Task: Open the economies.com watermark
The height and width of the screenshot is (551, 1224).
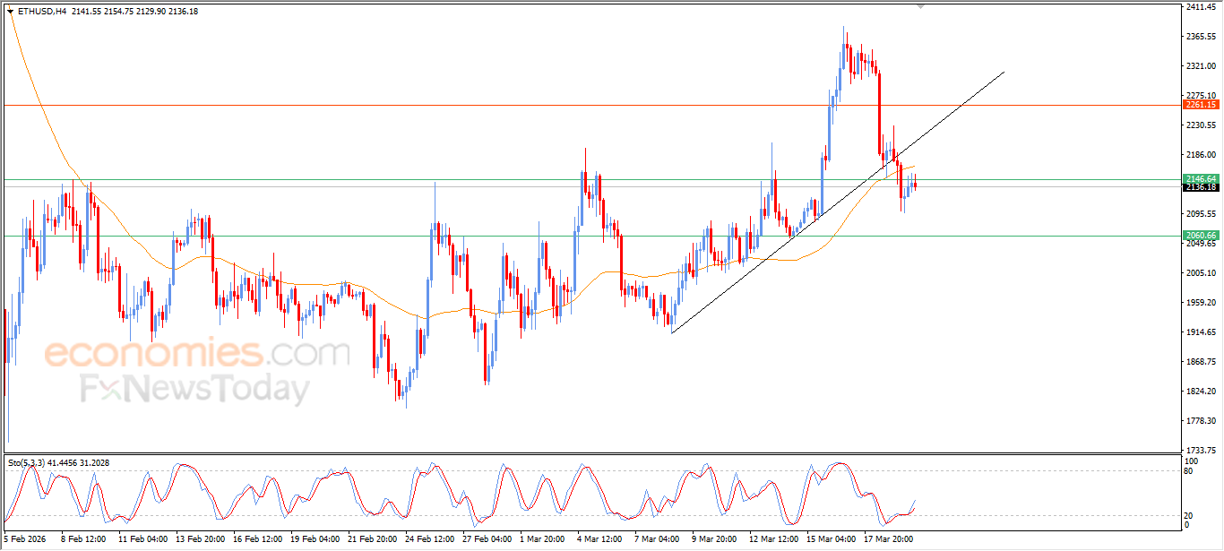Action: (x=197, y=353)
